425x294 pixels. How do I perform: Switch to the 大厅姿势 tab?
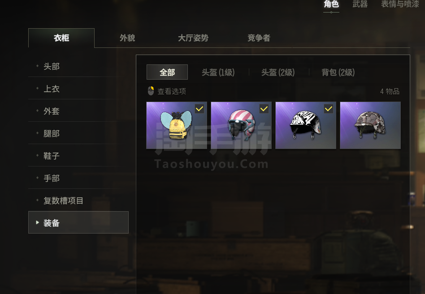coord(193,38)
